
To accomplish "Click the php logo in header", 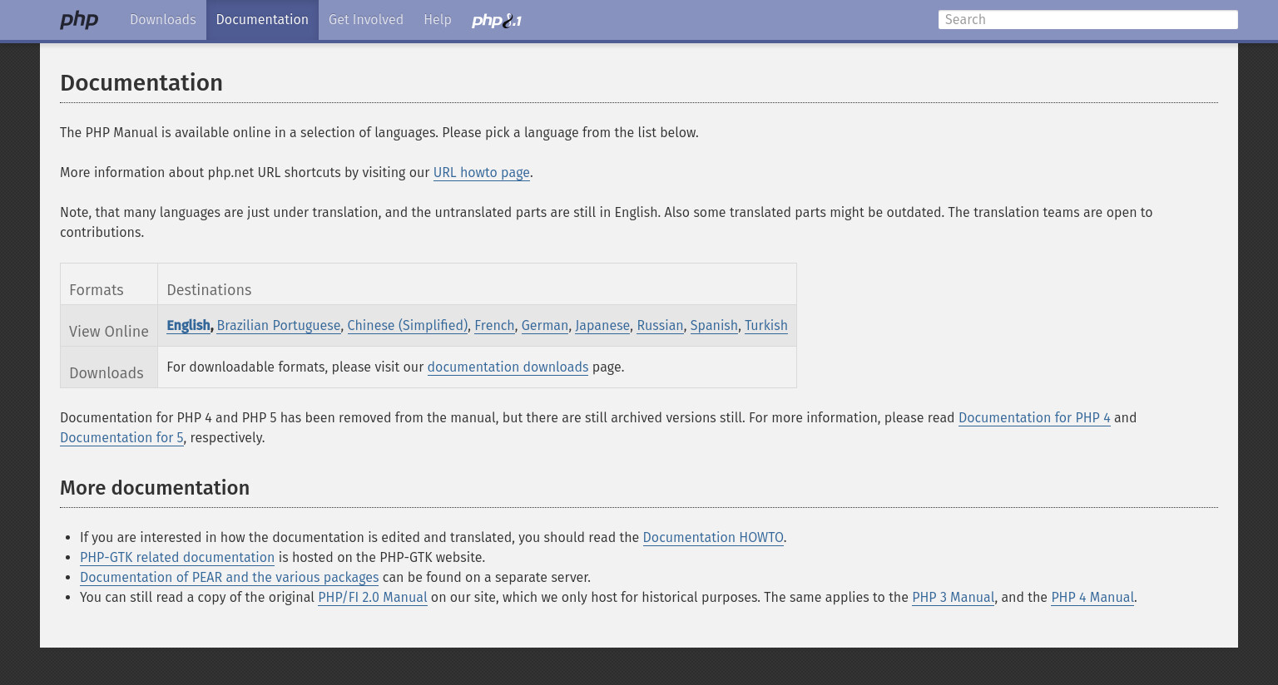I will [79, 20].
